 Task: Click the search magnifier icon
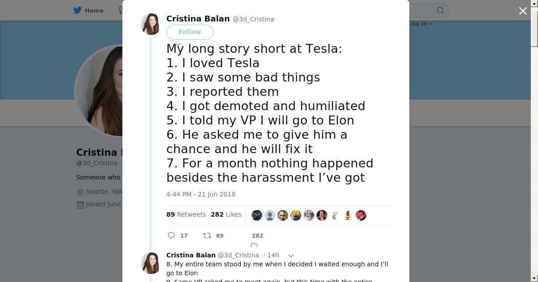(x=440, y=10)
